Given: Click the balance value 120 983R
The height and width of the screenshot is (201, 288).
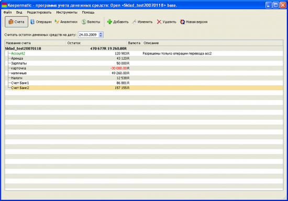Looking at the screenshot, I should point(122,53).
